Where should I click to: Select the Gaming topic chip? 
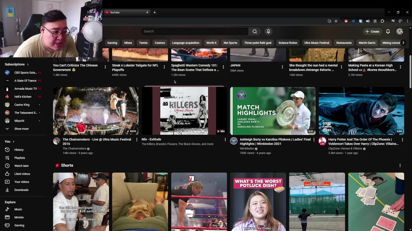tap(112, 43)
